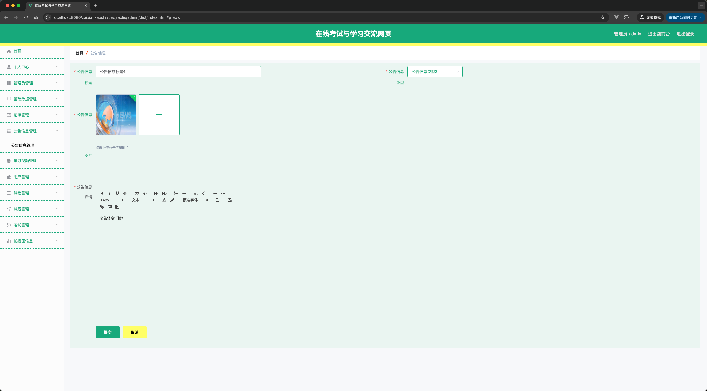This screenshot has width=707, height=391.
Task: Click the 公告信息标题4 title input
Action: (178, 72)
